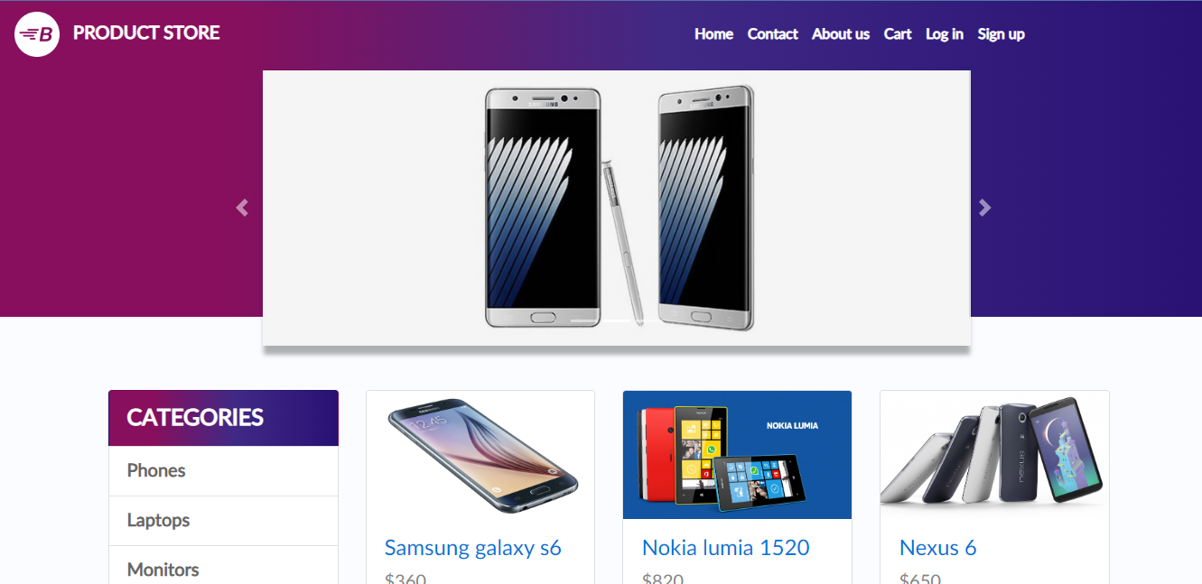Select the Monitors category
1202x584 pixels.
click(x=223, y=569)
